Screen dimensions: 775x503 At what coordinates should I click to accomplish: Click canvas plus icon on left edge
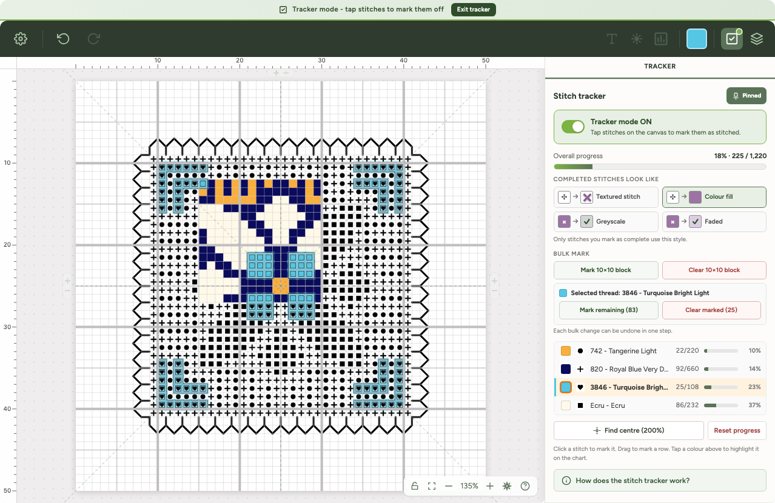click(67, 281)
